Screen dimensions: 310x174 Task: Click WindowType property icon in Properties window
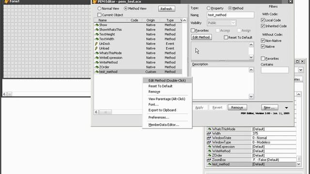click(209, 142)
